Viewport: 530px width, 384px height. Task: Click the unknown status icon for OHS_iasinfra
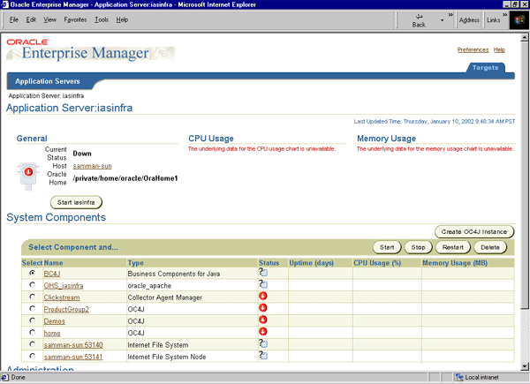click(x=263, y=284)
